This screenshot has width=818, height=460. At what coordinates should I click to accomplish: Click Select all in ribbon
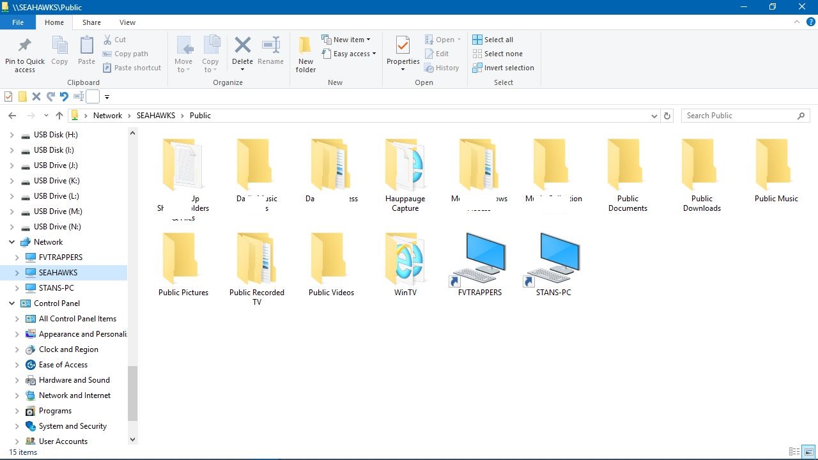[493, 40]
